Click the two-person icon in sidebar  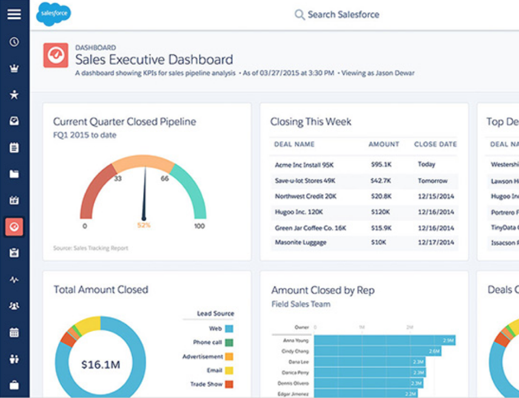[x=14, y=359]
